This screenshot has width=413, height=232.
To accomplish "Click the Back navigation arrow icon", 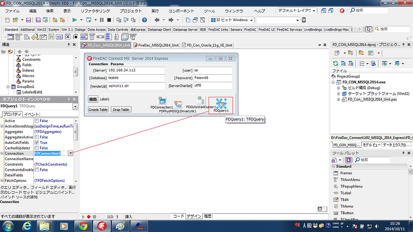I will coord(157,20).
